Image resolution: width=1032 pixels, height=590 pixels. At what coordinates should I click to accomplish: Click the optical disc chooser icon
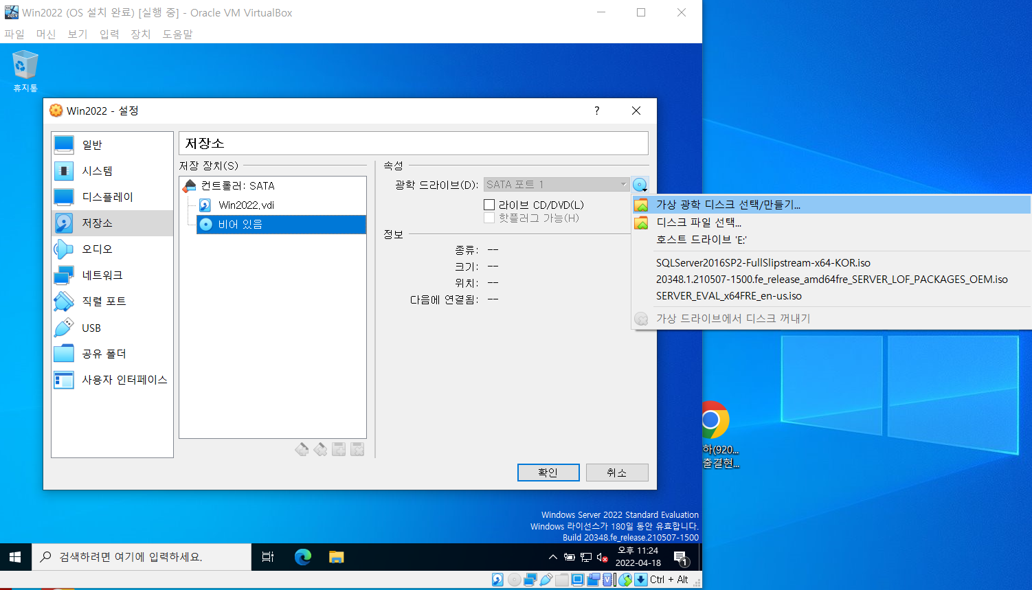coord(640,185)
